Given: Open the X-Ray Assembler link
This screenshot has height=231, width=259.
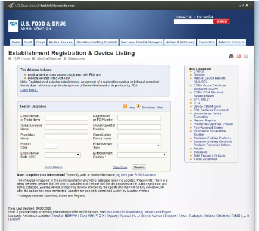Looking at the screenshot, I should (205, 159).
